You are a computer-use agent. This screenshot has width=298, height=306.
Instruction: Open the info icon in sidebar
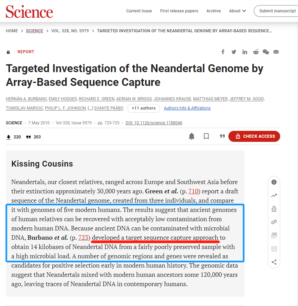pos(274,182)
